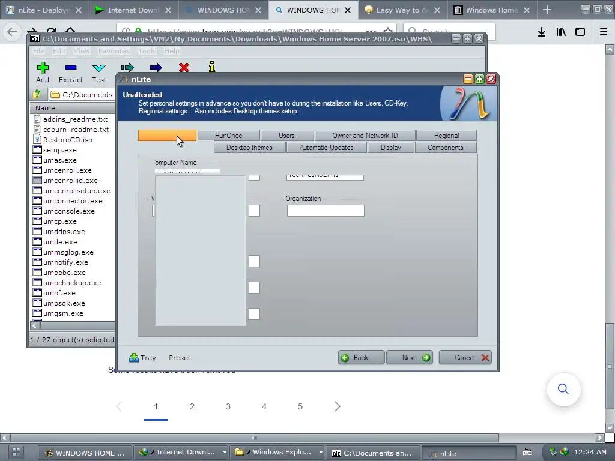Click the Extract icon in 7-Zip
Viewport: 615px width, 461px height.
(71, 68)
